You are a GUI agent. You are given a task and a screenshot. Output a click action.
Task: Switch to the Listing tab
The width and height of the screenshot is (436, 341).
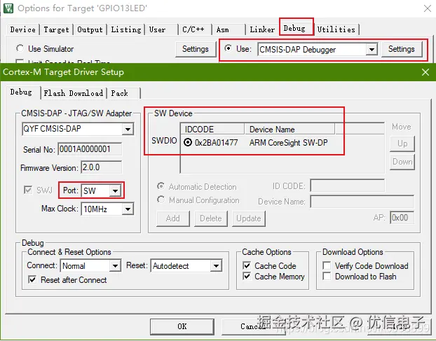126,29
